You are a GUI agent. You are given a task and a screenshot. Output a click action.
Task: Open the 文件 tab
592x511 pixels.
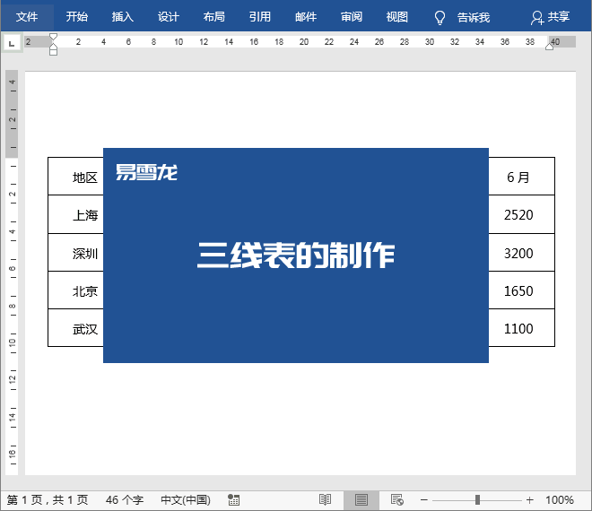pos(27,17)
